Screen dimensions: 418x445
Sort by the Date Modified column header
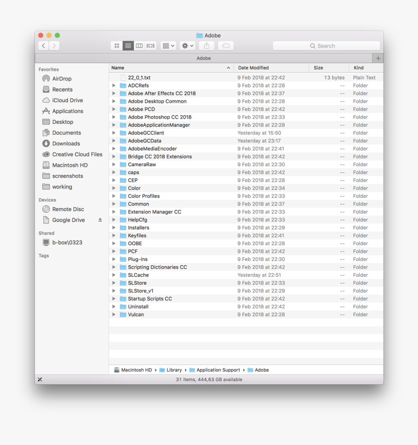[271, 68]
